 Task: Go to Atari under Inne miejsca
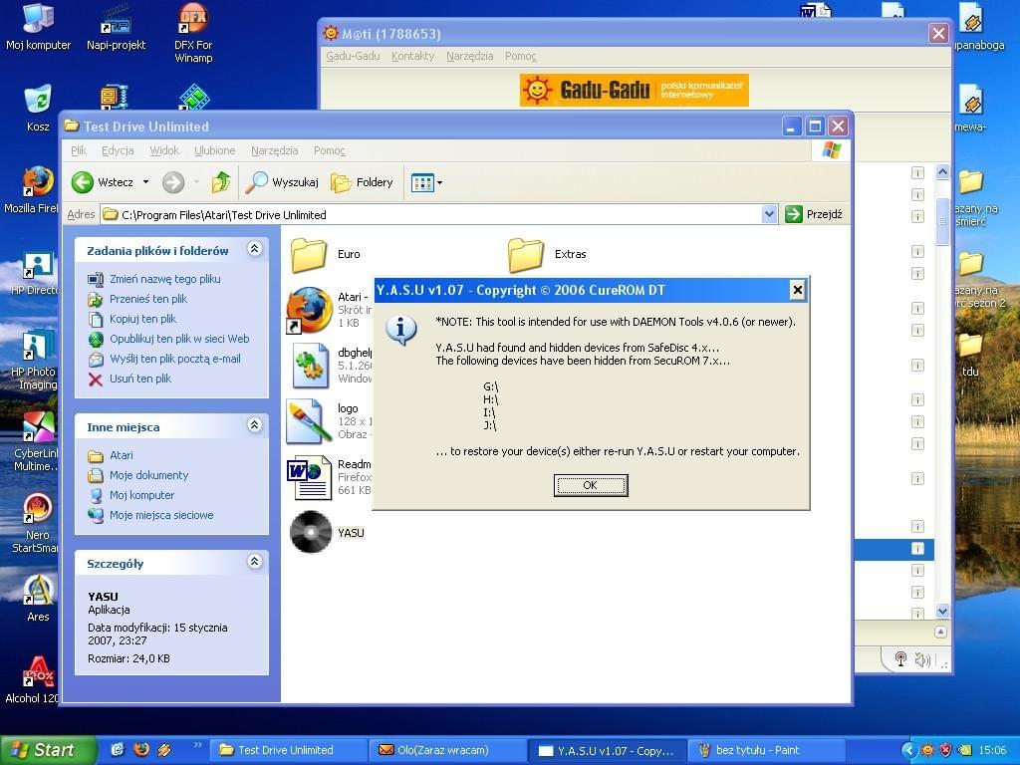[x=121, y=455]
